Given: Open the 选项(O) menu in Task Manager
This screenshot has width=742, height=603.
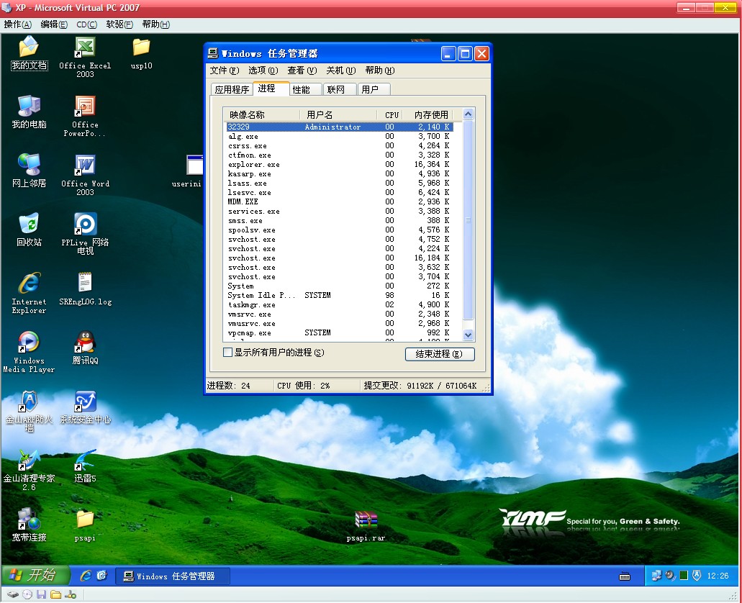Looking at the screenshot, I should [x=263, y=71].
